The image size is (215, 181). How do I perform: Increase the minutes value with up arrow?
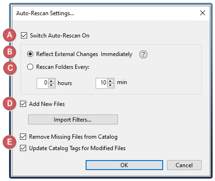click(110, 81)
